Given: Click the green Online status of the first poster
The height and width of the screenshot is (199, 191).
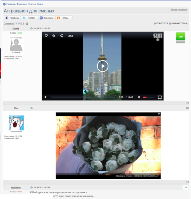Looking at the screenshot, I should point(19,33).
